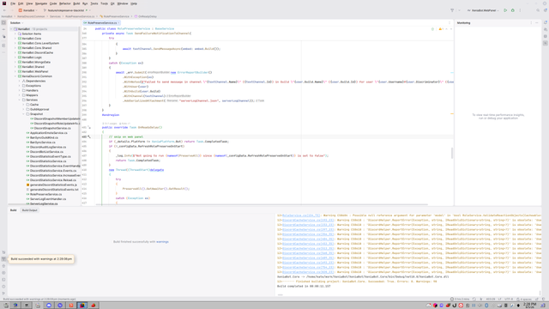This screenshot has width=549, height=309.
Task: Hide the Monitoring panel
Action: coord(537,23)
